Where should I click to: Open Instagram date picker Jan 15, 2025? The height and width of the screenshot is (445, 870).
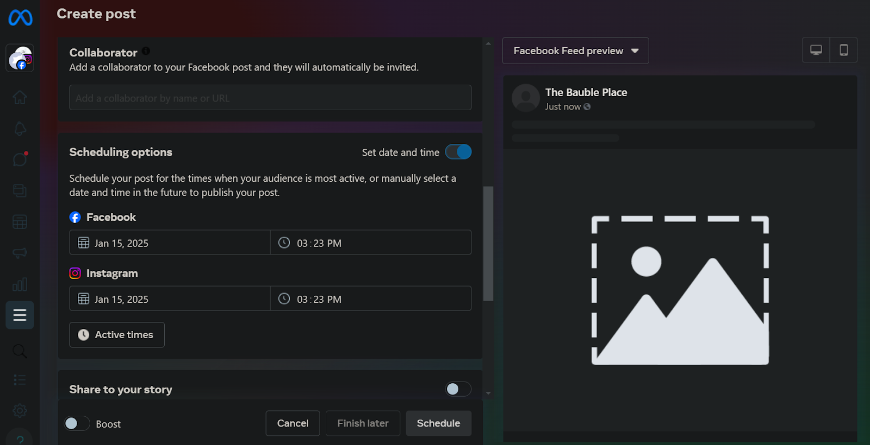[x=170, y=298]
